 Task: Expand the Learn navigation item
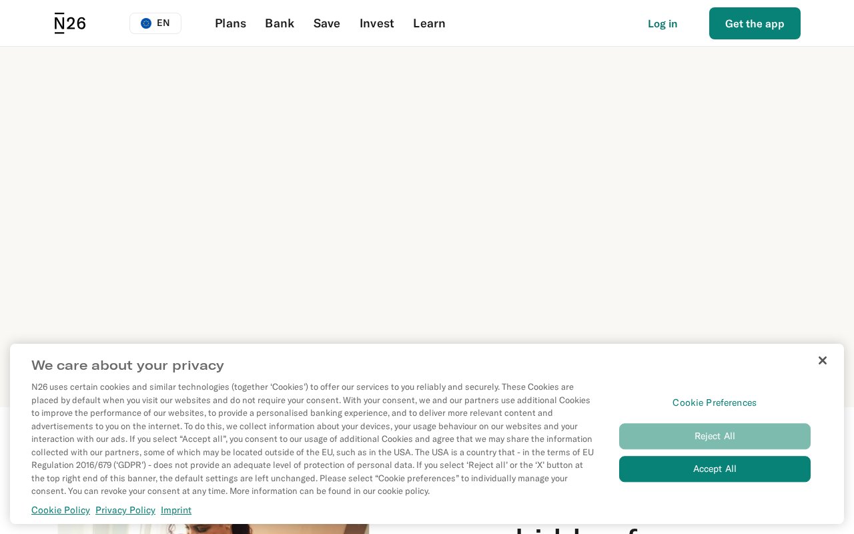coord(429,23)
